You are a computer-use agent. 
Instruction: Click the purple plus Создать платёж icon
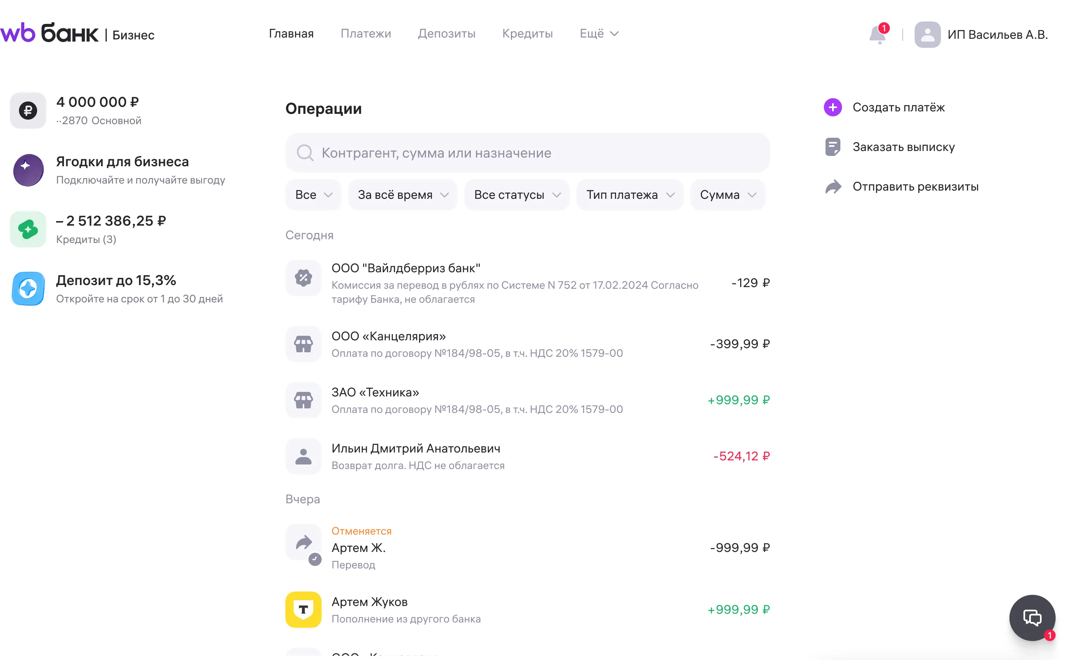click(x=833, y=107)
